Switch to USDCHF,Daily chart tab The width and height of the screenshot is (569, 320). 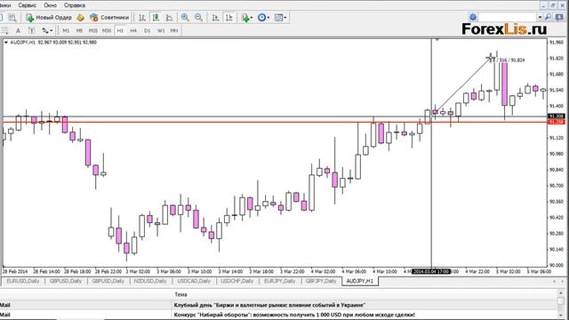point(236,281)
